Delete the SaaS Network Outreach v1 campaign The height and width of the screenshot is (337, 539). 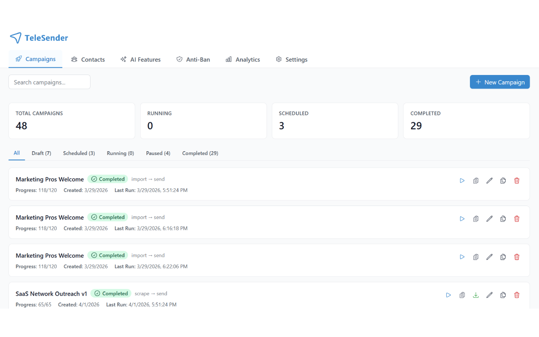(x=517, y=295)
